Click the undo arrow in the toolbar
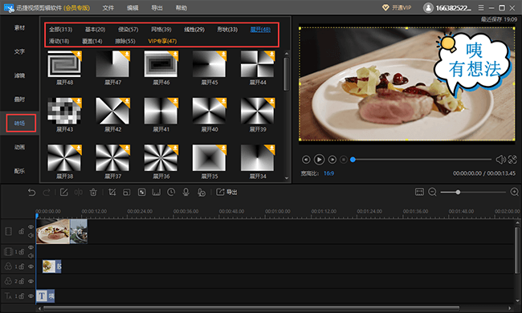This screenshot has height=313, width=522. click(31, 193)
